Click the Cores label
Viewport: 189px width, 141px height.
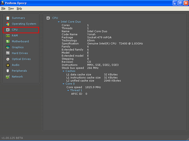point(66,25)
